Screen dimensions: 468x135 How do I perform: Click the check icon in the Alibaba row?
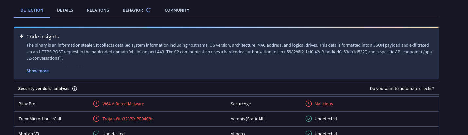[308, 133]
